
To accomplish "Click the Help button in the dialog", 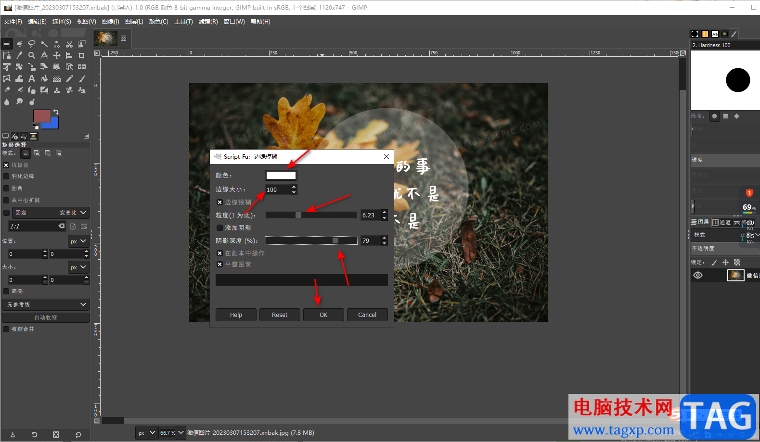I will click(236, 315).
